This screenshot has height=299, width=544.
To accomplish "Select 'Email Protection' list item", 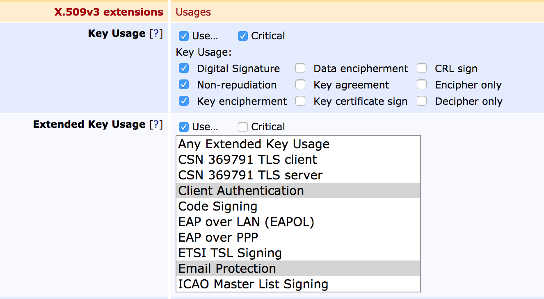I will 227,269.
